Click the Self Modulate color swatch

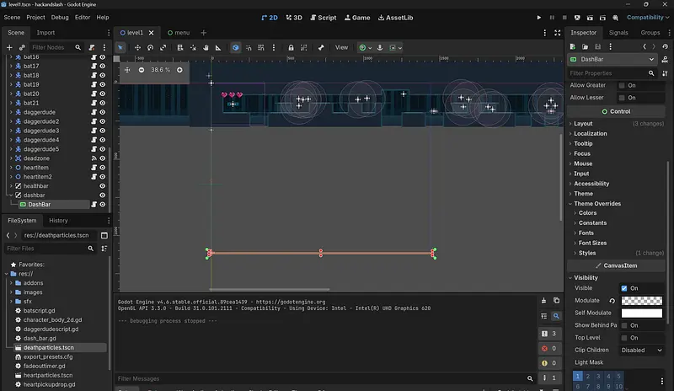pos(641,313)
